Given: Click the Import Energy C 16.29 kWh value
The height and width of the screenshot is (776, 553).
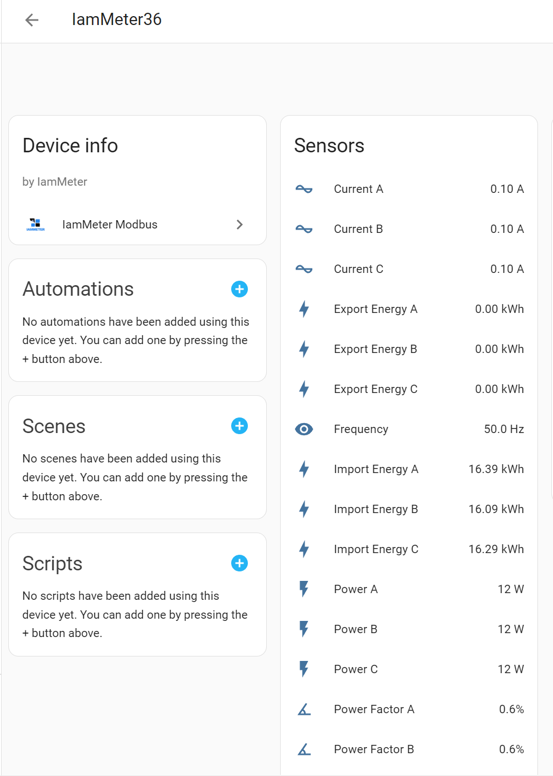Looking at the screenshot, I should [x=496, y=549].
